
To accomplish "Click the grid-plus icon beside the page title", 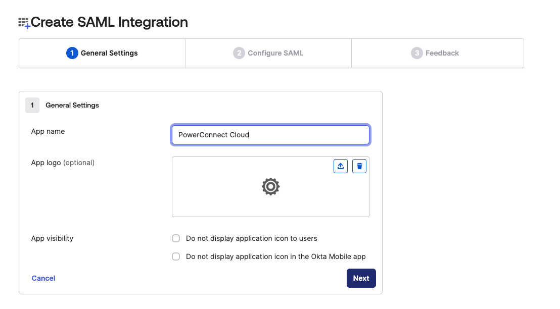I will [24, 23].
